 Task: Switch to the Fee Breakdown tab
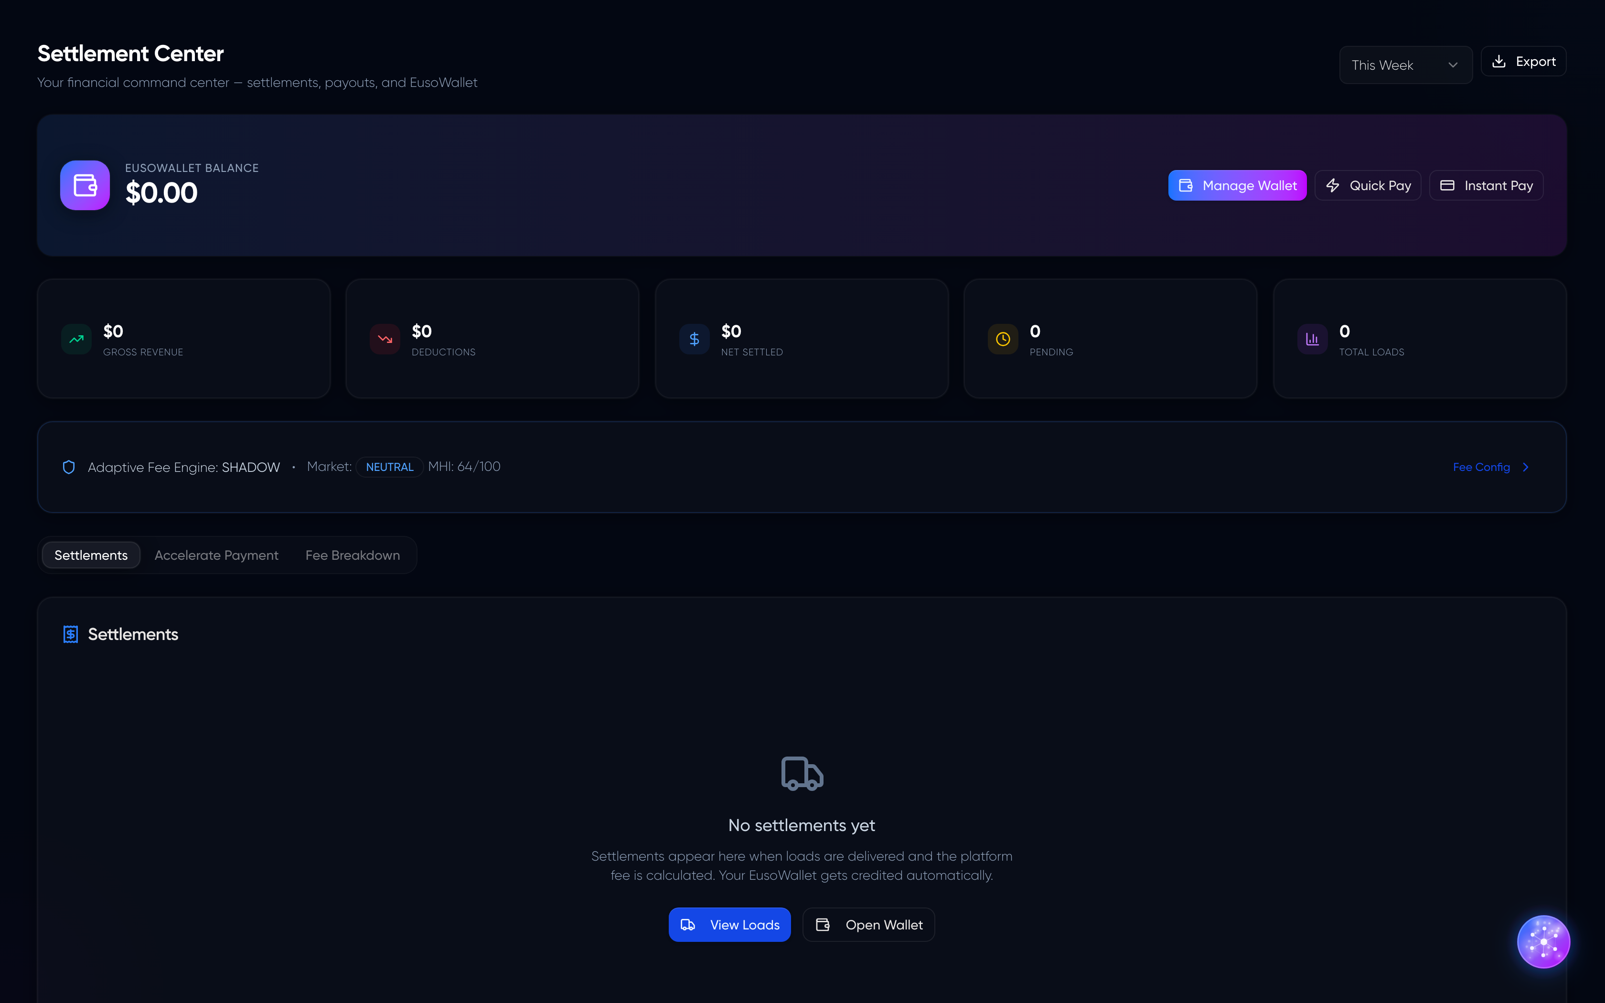[x=352, y=555]
